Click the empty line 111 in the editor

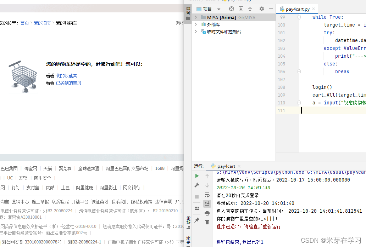[x=333, y=110]
